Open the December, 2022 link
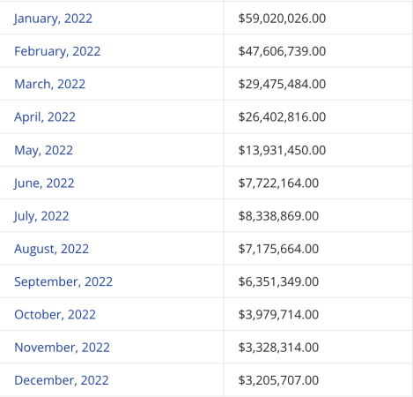 tap(62, 380)
